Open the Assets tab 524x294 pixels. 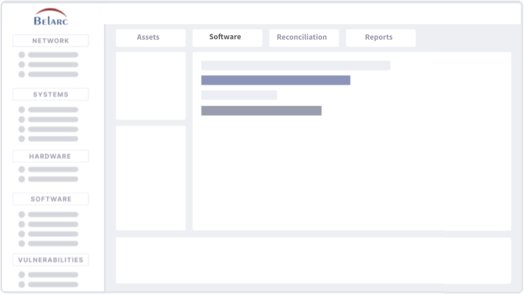click(x=148, y=38)
